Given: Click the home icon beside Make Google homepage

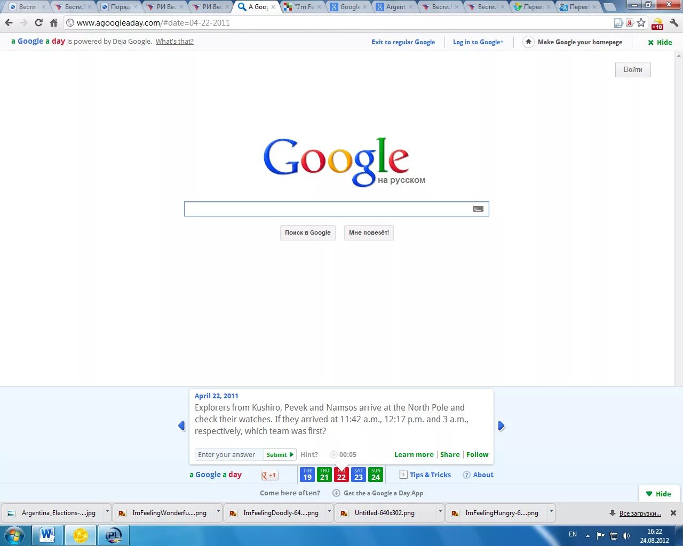Looking at the screenshot, I should click(x=528, y=42).
